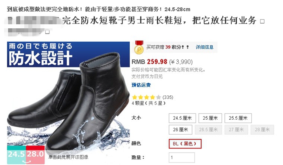The image size is (283, 165).
Task: Click the 数量 quantity input field
Action: pos(182,157)
